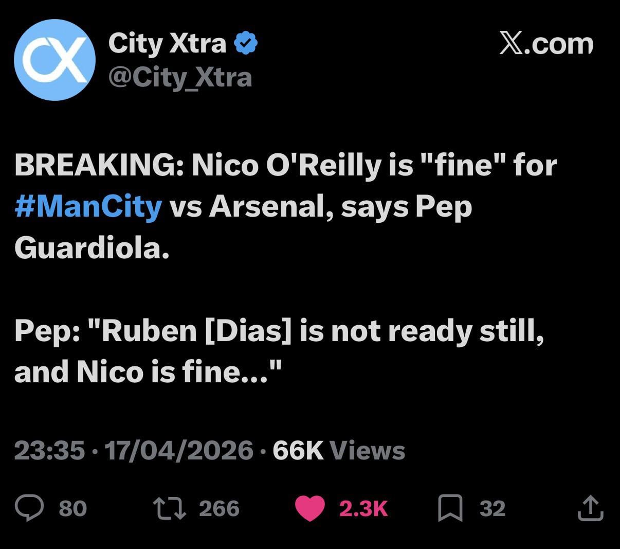Screen dimensions: 620x549
Task: Click the repost arrows icon
Action: pyautogui.click(x=170, y=508)
